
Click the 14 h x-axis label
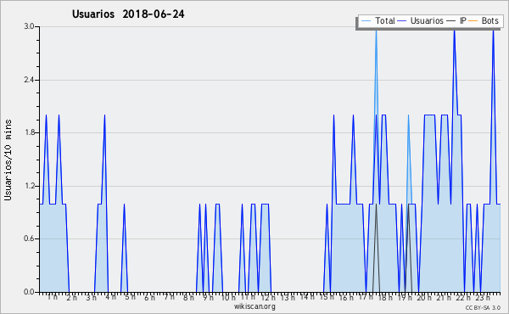[307, 297]
